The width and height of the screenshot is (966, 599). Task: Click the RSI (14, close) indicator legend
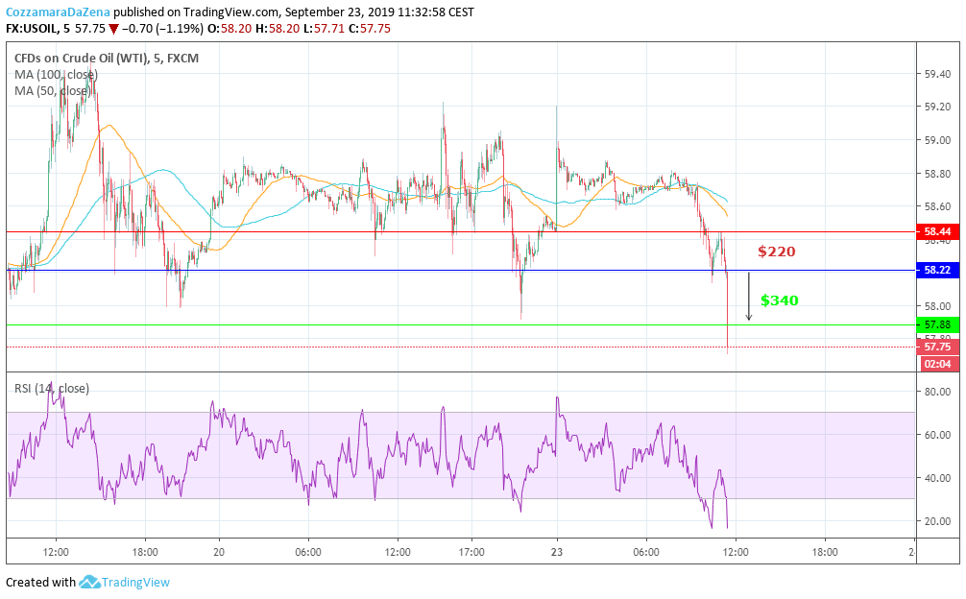[x=52, y=389]
